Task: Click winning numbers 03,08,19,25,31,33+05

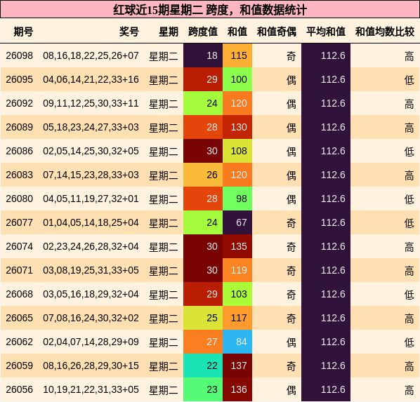Action: click(91, 270)
